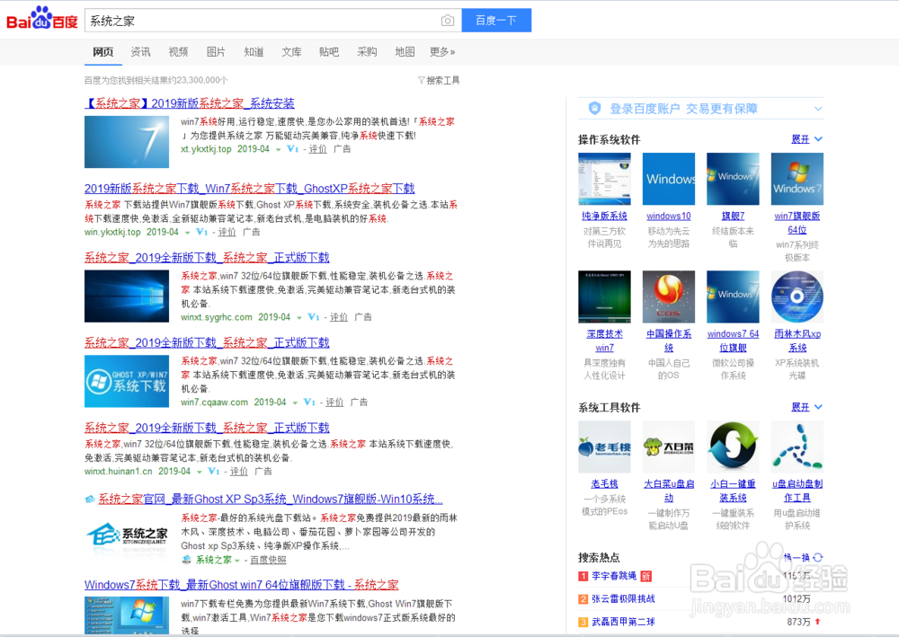Switch to the 图片 tab
The width and height of the screenshot is (899, 637).
[216, 51]
